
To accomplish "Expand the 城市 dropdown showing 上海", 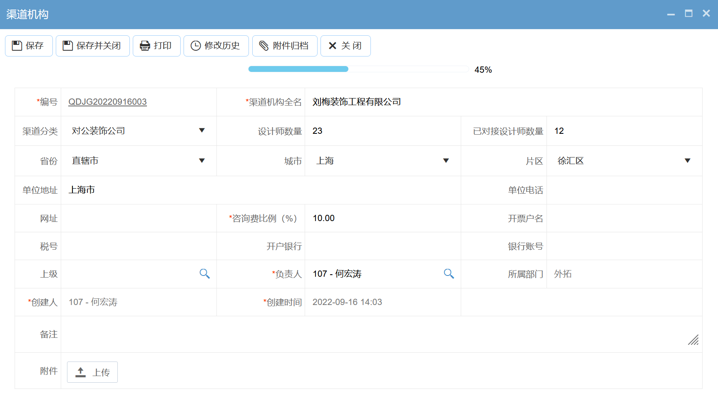I will [x=446, y=161].
